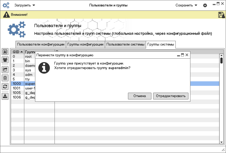Sort by the GID column header
The image size is (226, 153).
pos(18,52)
